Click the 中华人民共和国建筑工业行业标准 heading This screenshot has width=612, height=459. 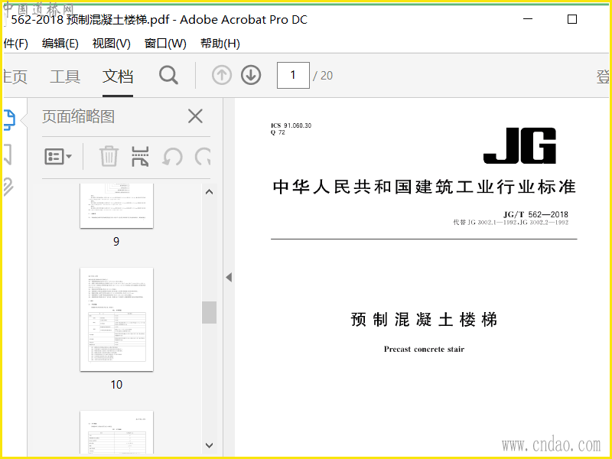pos(425,187)
